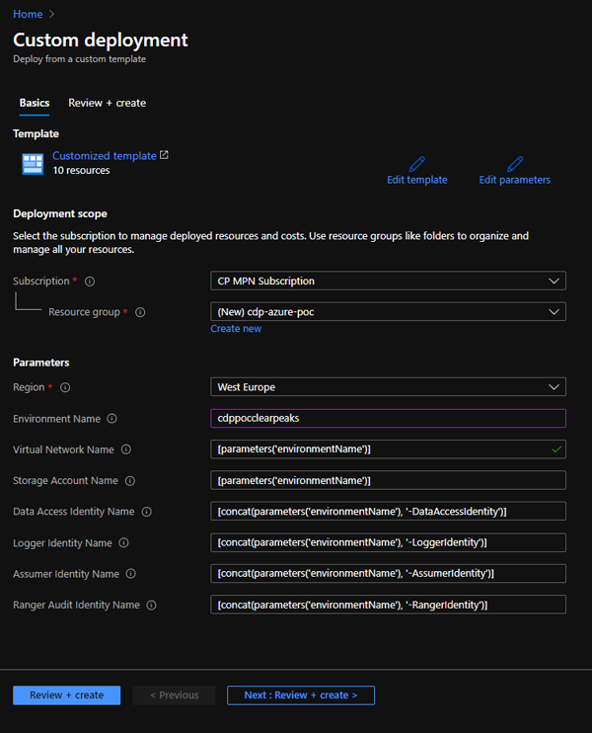Switch to the Review + create tab
Image resolution: width=592 pixels, height=733 pixels.
coord(107,103)
